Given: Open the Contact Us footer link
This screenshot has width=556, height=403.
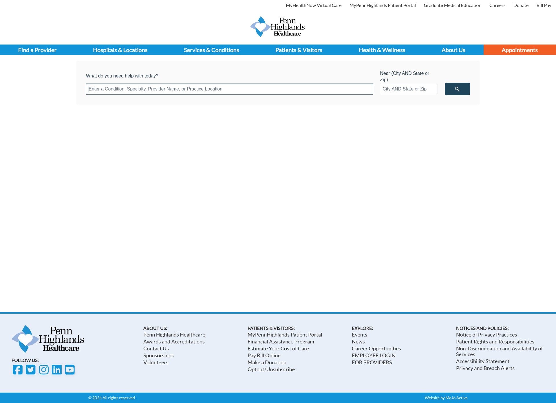Looking at the screenshot, I should coord(156,348).
